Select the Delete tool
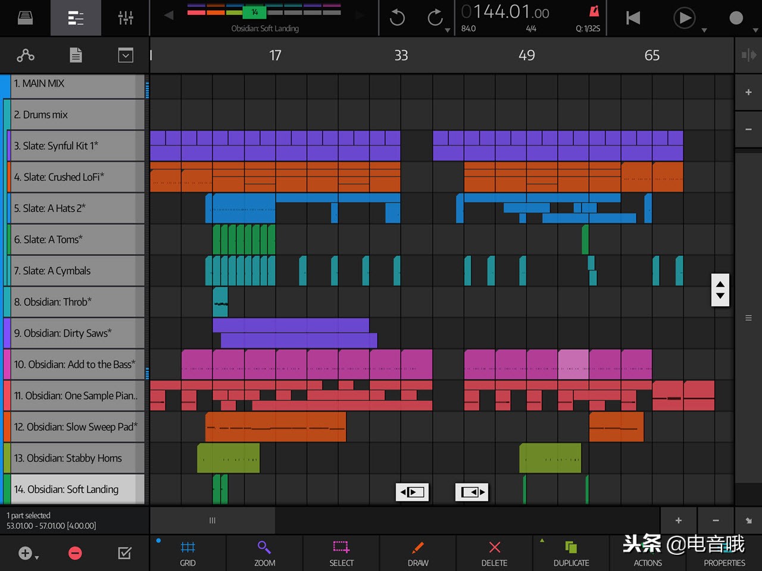 tap(494, 553)
